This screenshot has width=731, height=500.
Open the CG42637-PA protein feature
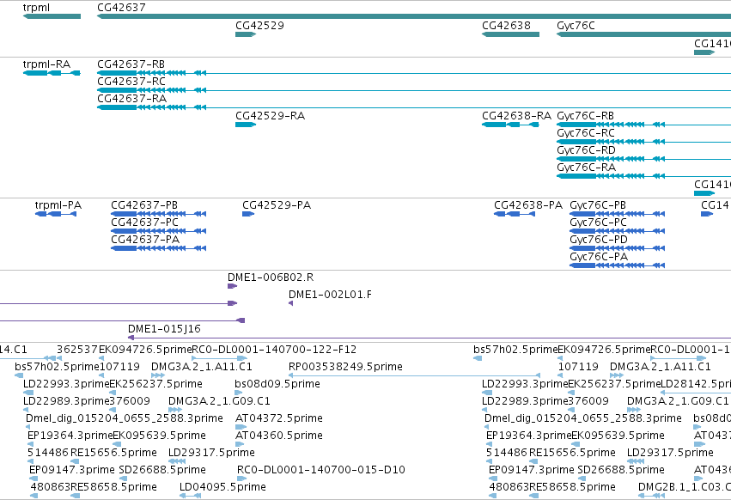(159, 248)
